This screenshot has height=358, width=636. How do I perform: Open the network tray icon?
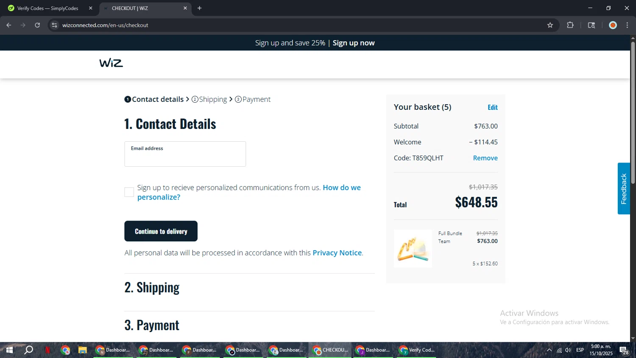coord(559,350)
